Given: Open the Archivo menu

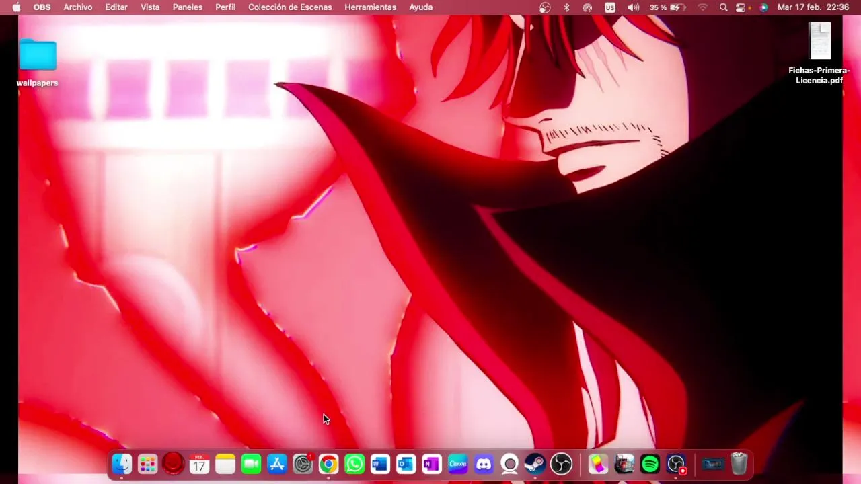Looking at the screenshot, I should pos(78,7).
